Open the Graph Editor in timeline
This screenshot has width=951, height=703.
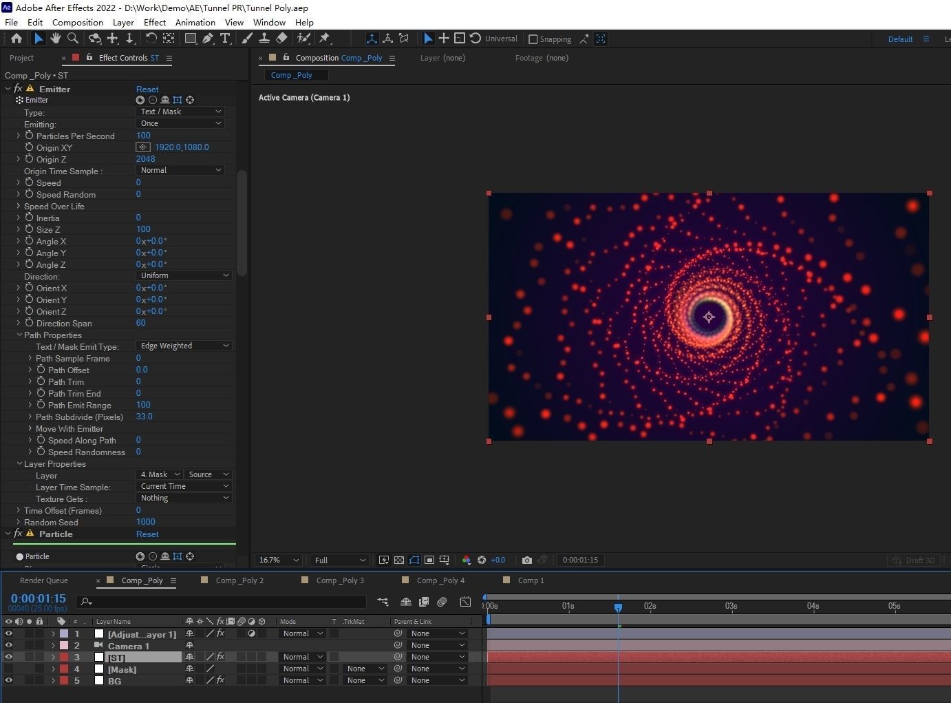(465, 602)
